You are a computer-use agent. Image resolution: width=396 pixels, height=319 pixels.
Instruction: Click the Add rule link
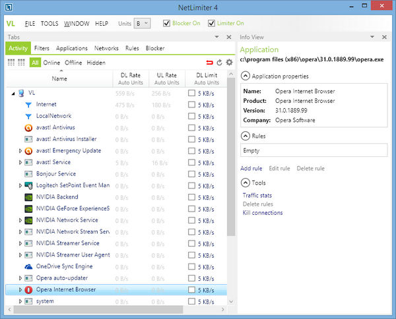(252, 169)
